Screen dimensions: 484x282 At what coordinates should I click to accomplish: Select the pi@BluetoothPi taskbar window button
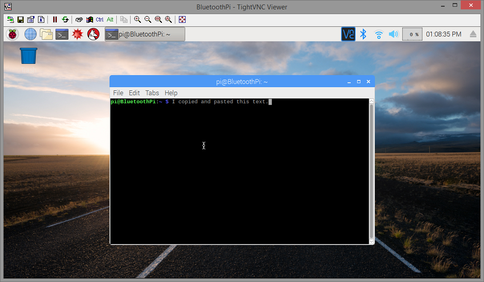(145, 34)
